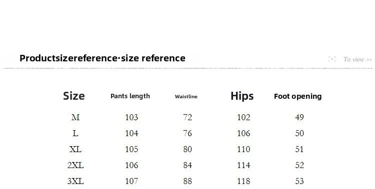Click waistline value 88

coord(187,181)
